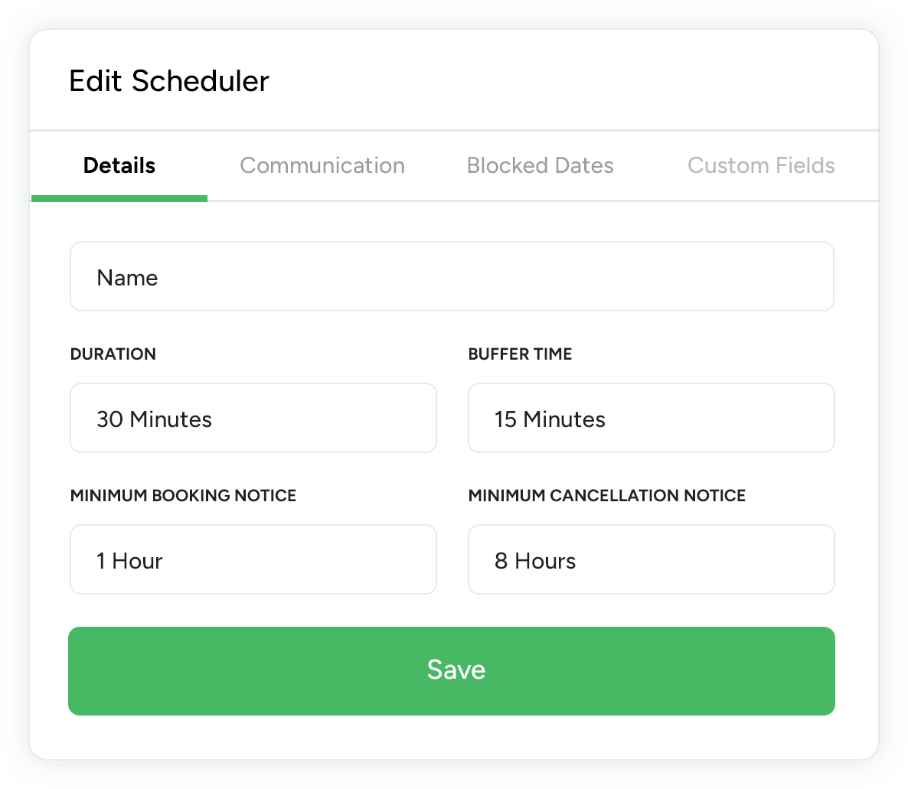Focus the Name input field
This screenshot has width=908, height=789.
point(452,277)
